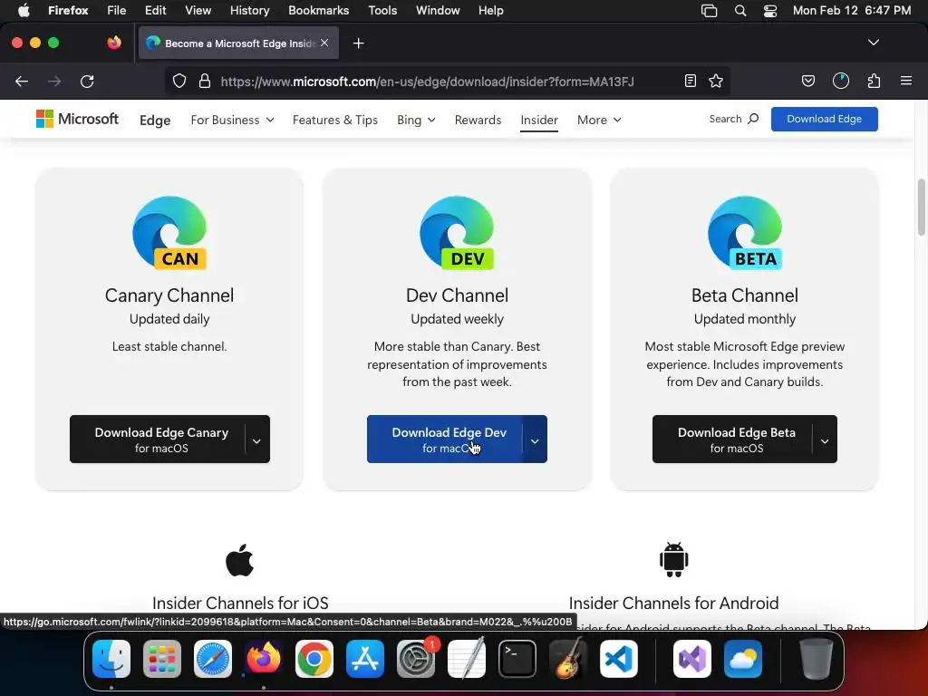928x696 pixels.
Task: Open the Bookmarks menu
Action: point(318,10)
